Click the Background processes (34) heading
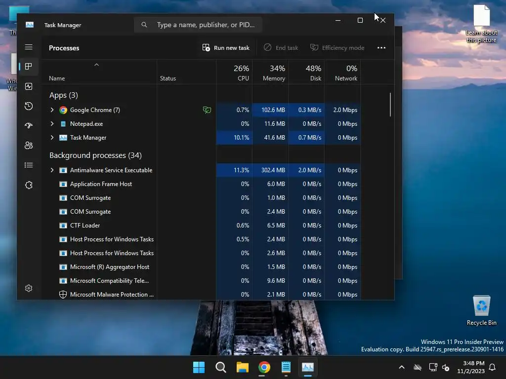 [x=95, y=155]
